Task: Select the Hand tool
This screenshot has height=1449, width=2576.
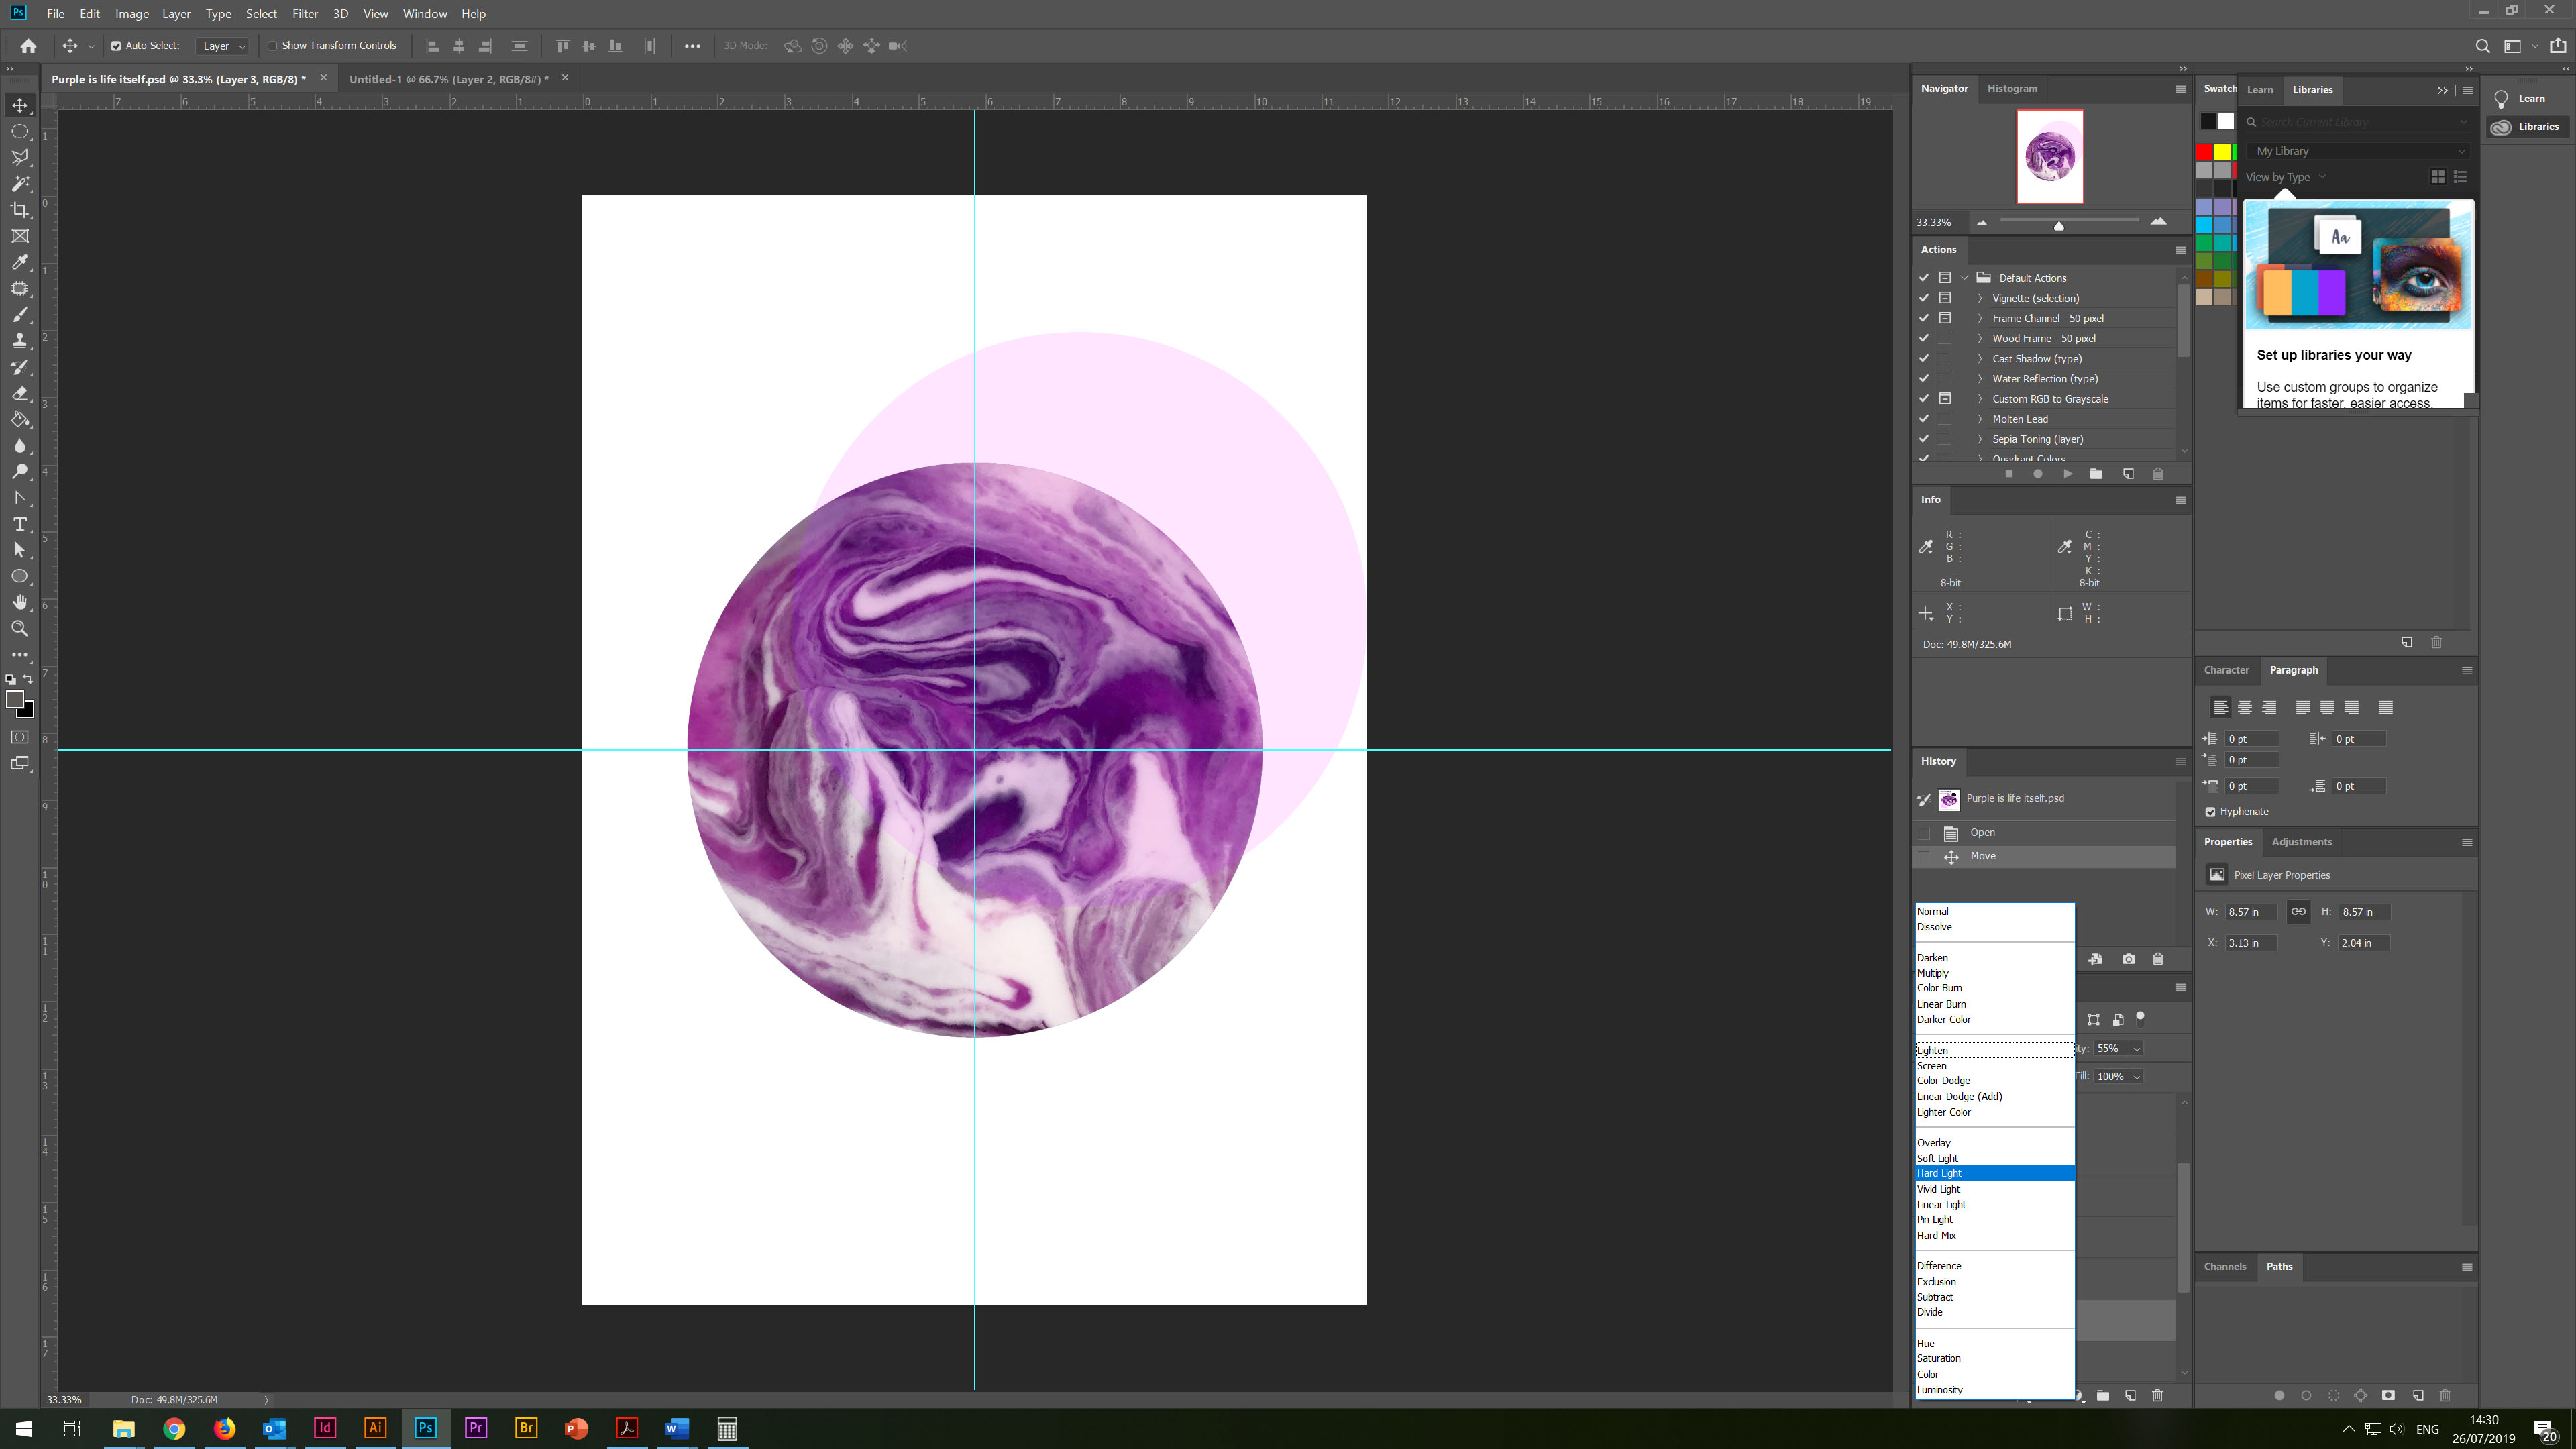Action: coord(20,602)
